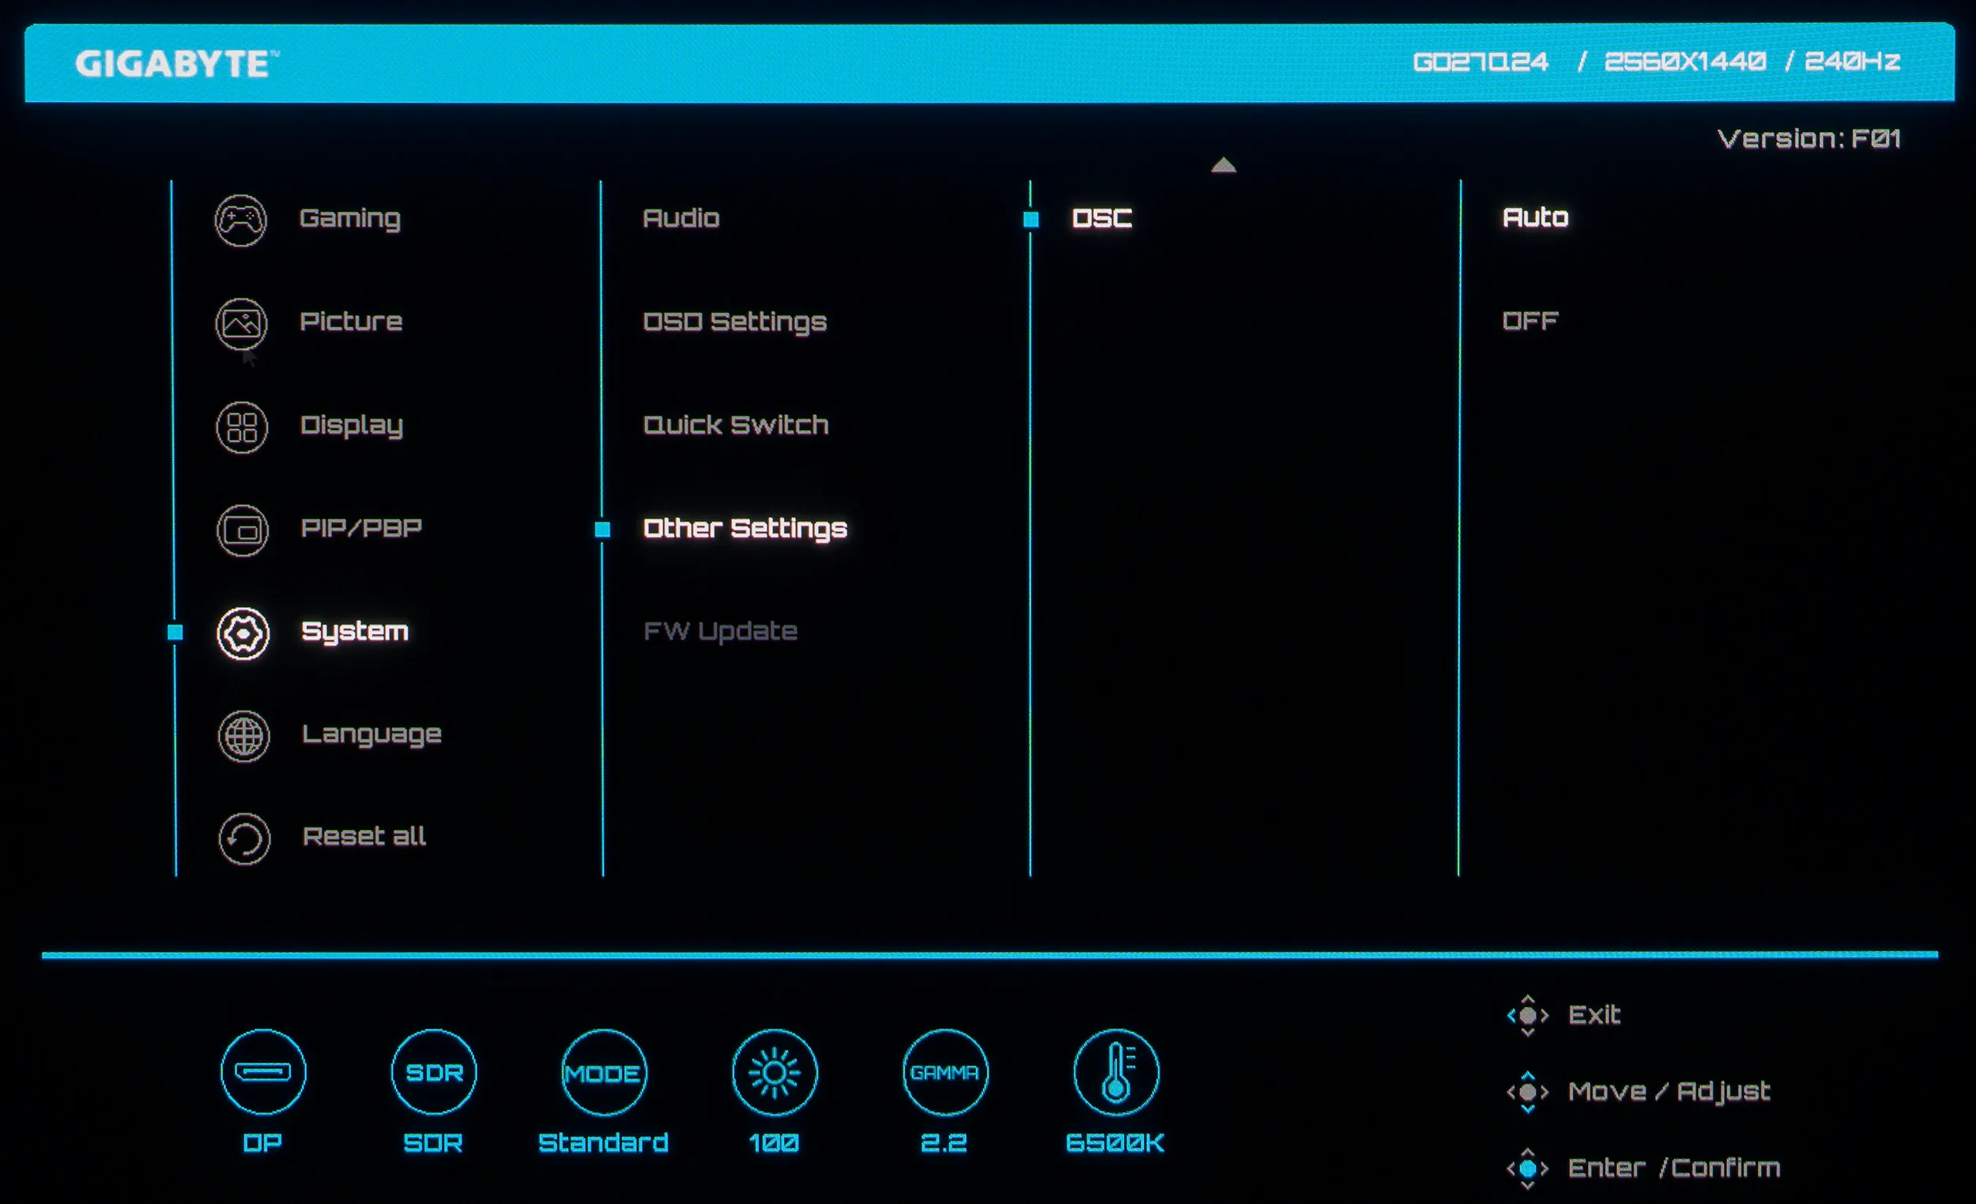Turn DSC OFF
The height and width of the screenshot is (1204, 1976).
1529,321
